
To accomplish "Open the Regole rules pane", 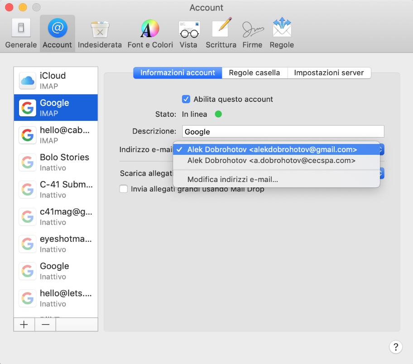I will 282,34.
